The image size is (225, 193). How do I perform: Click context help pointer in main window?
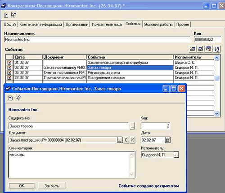pyautogui.click(x=13, y=15)
